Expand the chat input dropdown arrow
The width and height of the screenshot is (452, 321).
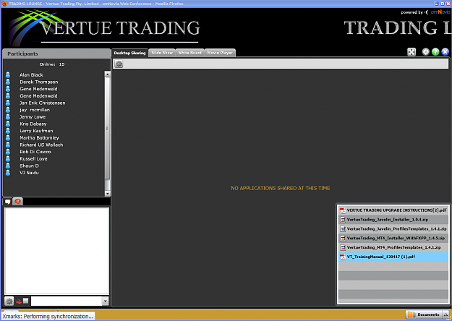coord(105,301)
